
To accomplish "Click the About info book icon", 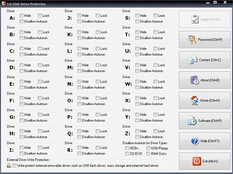I will 194,80.
